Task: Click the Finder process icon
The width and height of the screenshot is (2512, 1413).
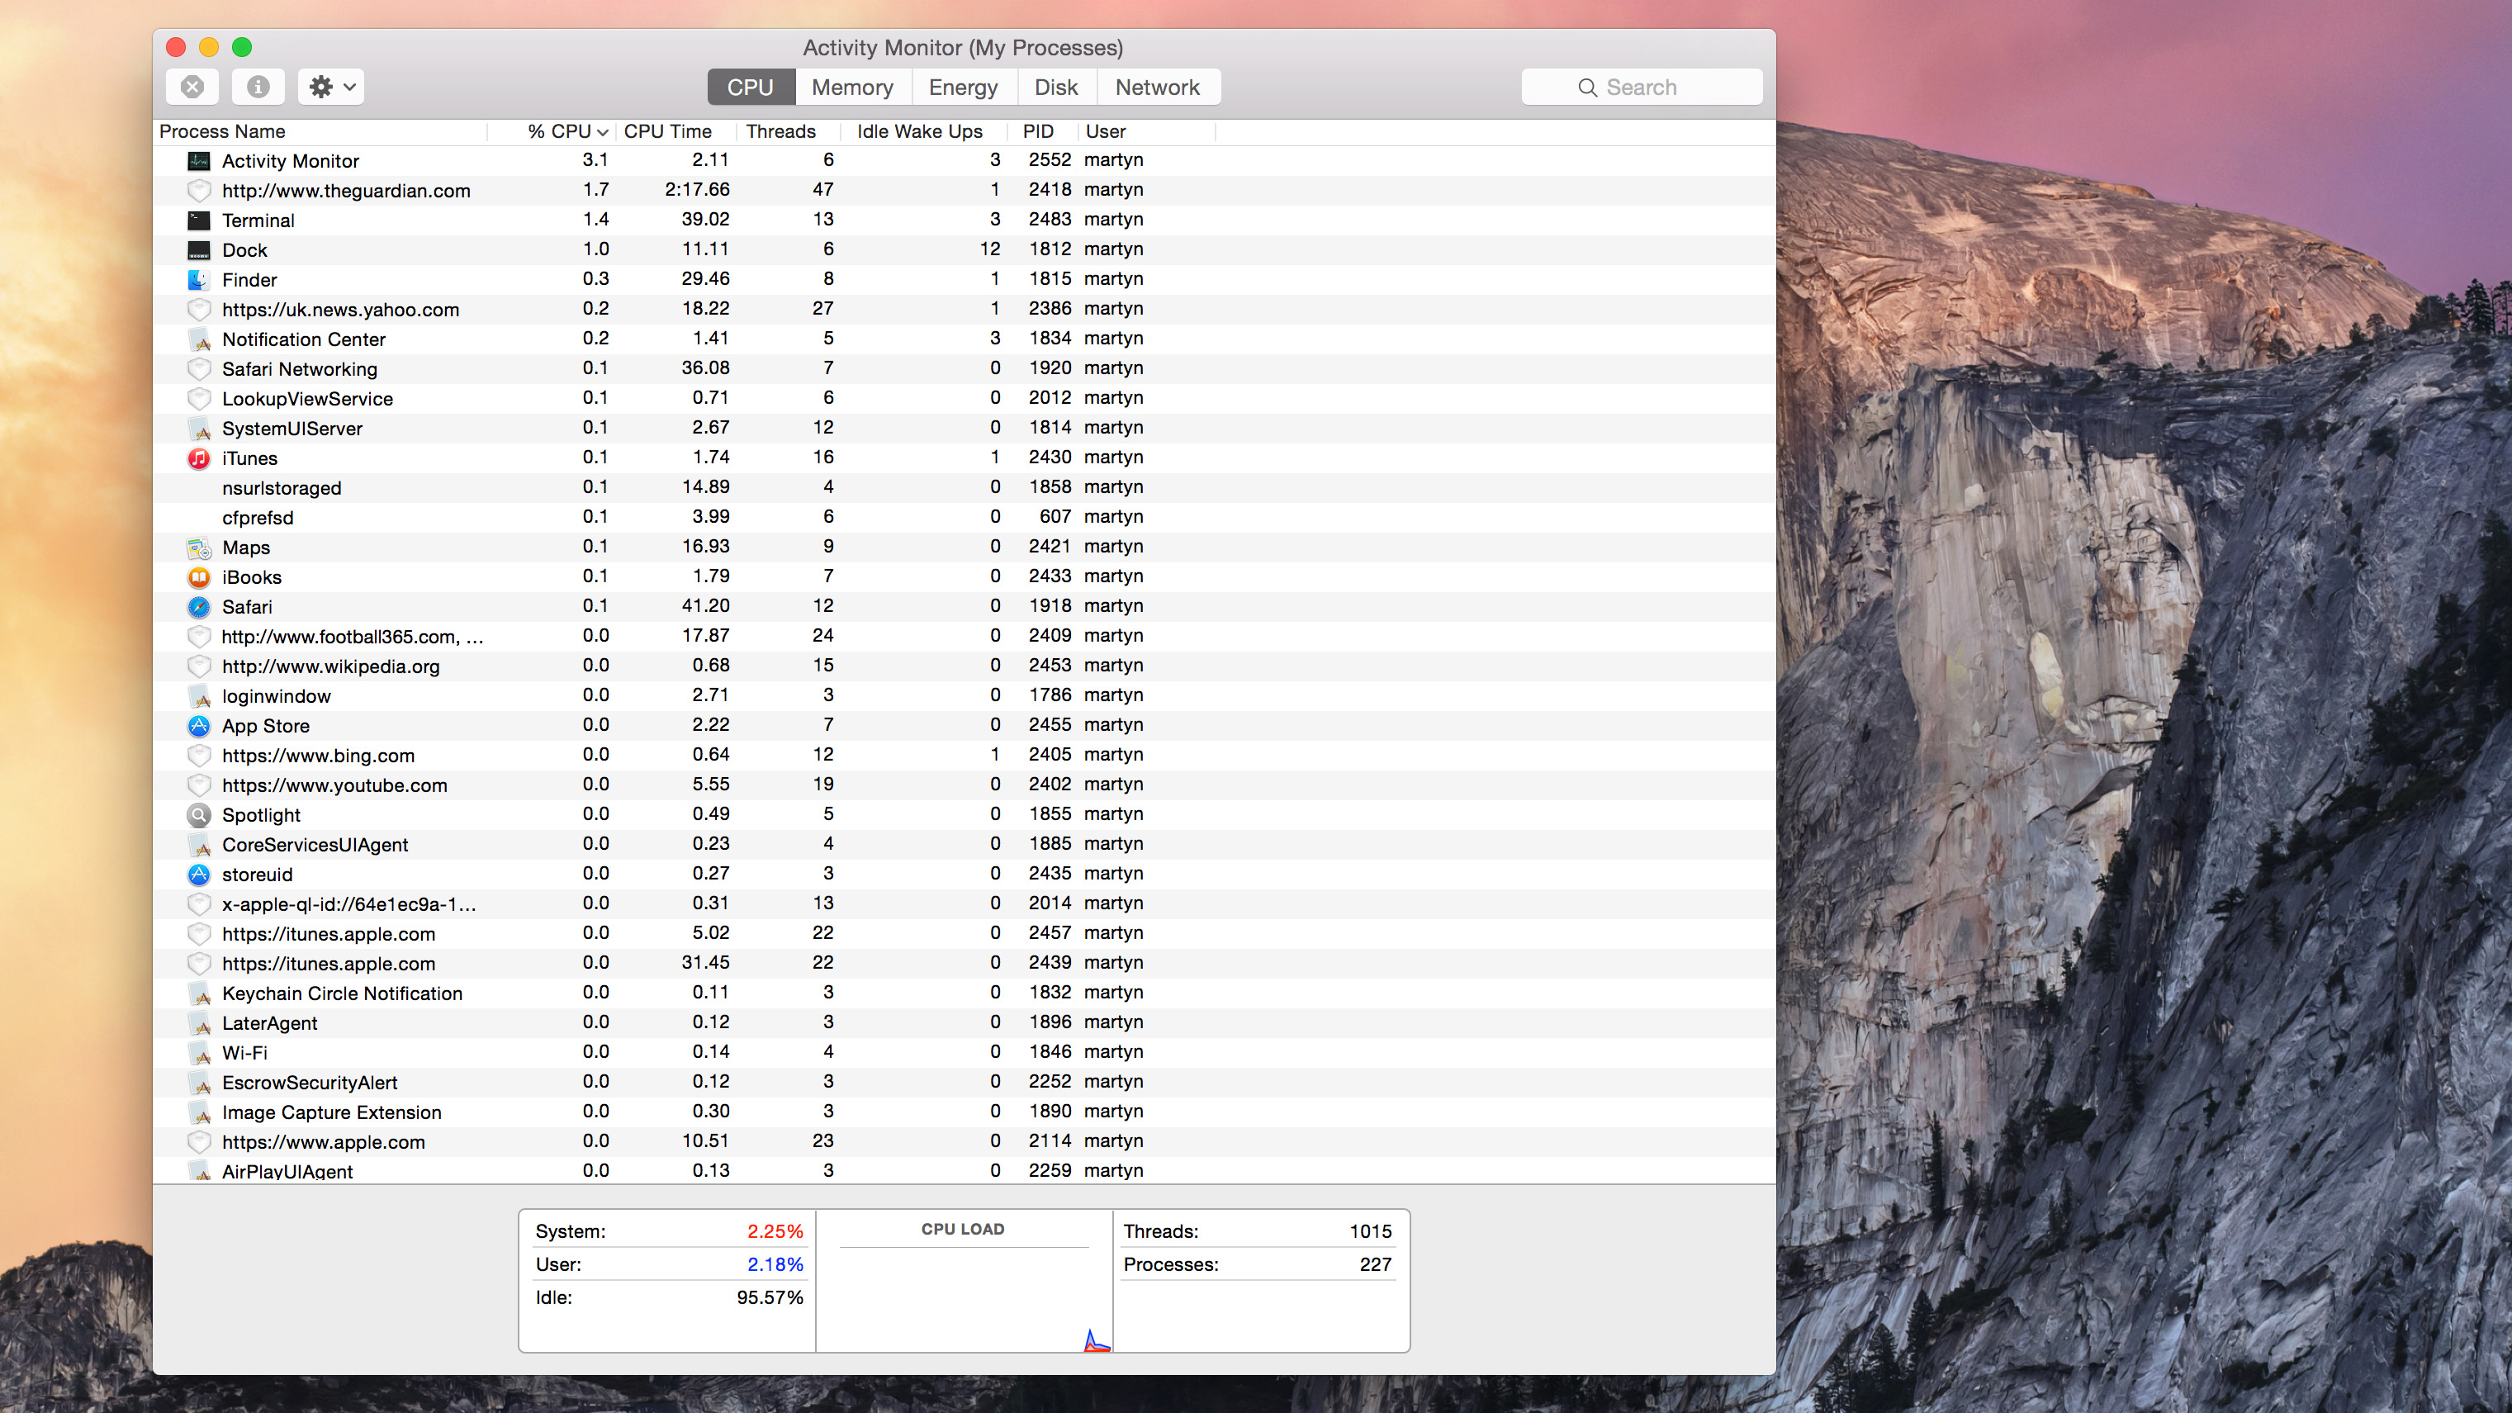Action: pos(199,280)
